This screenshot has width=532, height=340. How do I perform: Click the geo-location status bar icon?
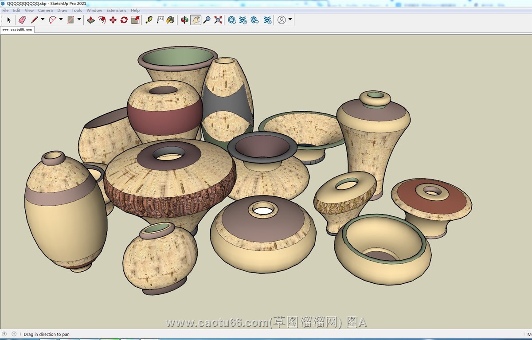[x=5, y=334]
